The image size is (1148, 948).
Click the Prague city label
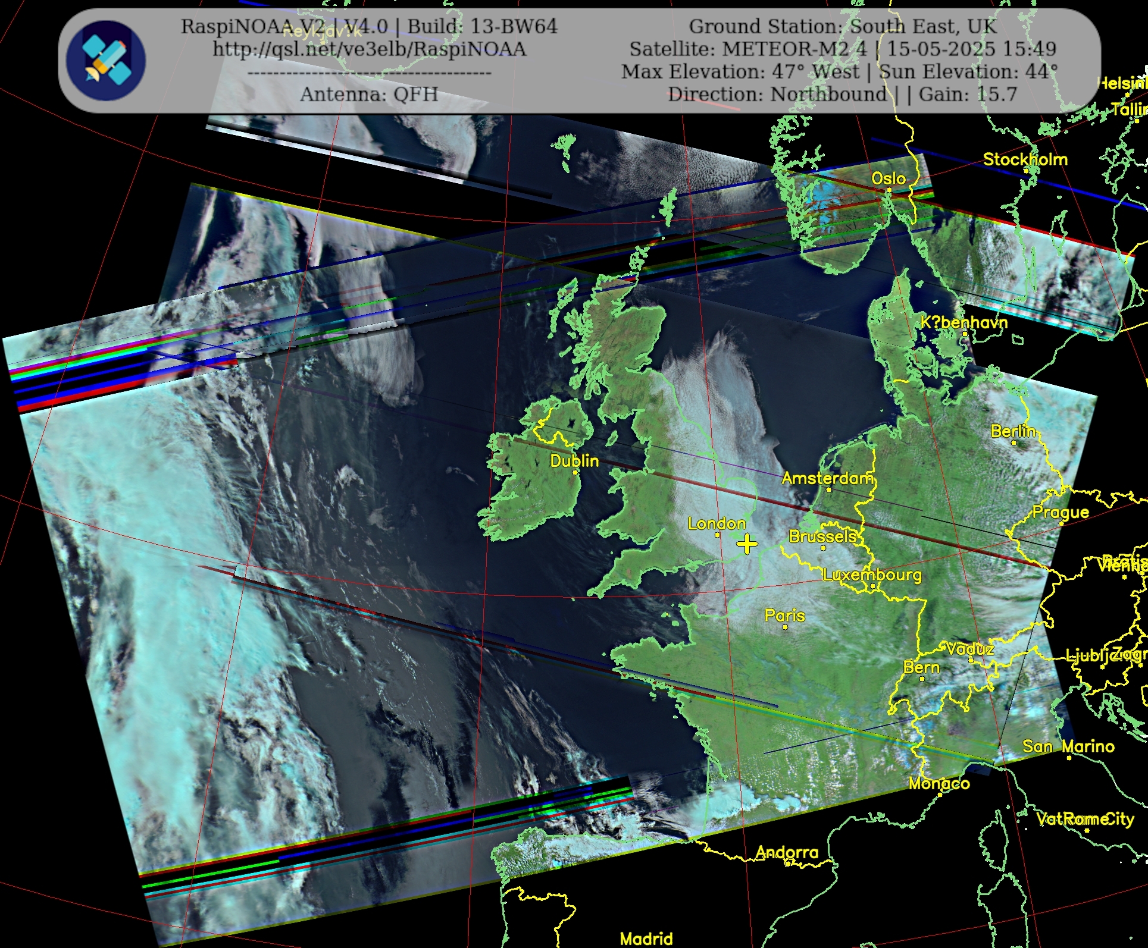pos(1061,512)
